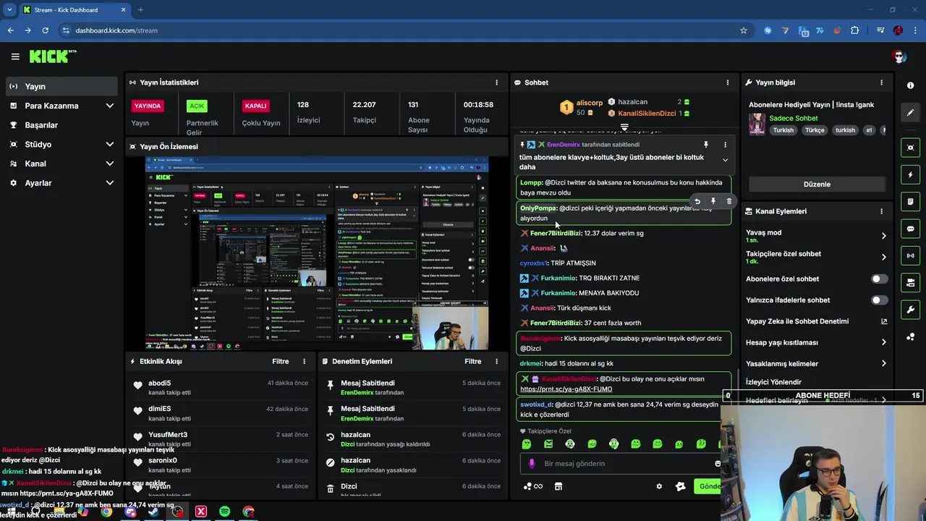Open the emoji picker in message box
Image resolution: width=926 pixels, height=521 pixels.
[718, 464]
